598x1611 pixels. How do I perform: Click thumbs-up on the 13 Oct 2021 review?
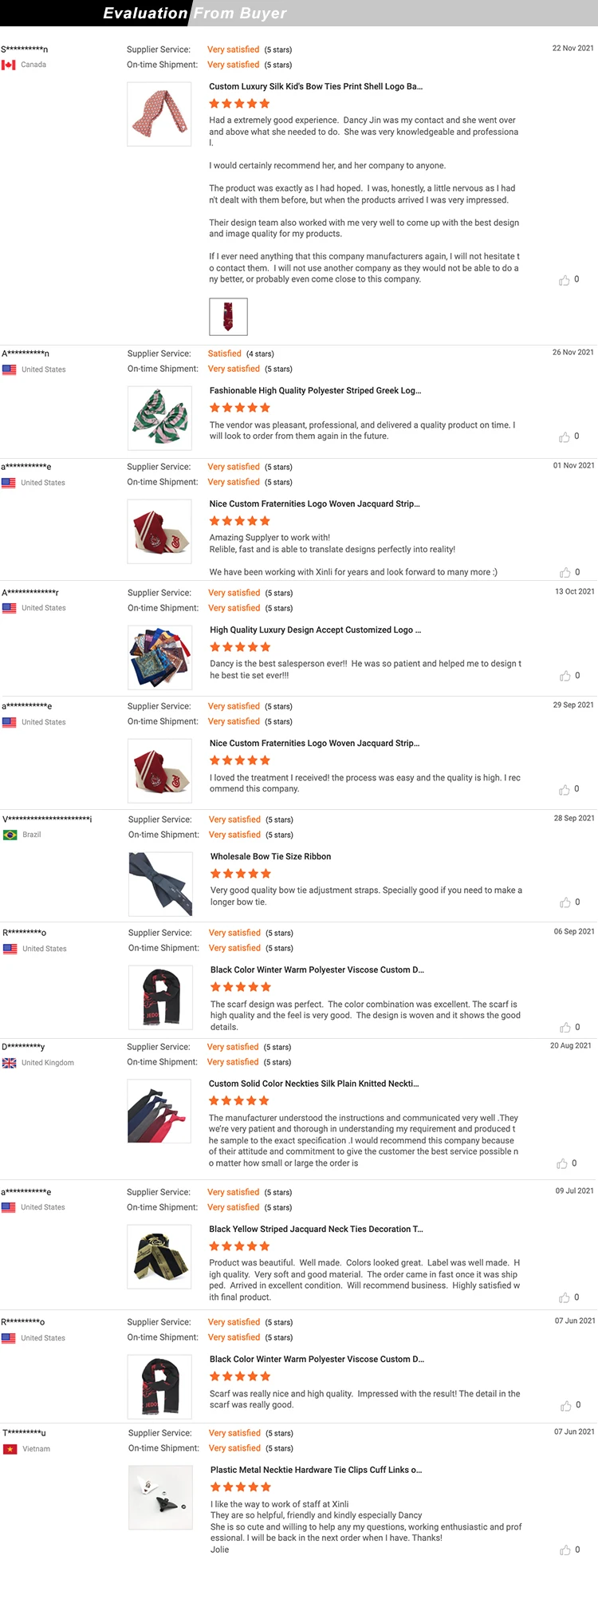[565, 676]
